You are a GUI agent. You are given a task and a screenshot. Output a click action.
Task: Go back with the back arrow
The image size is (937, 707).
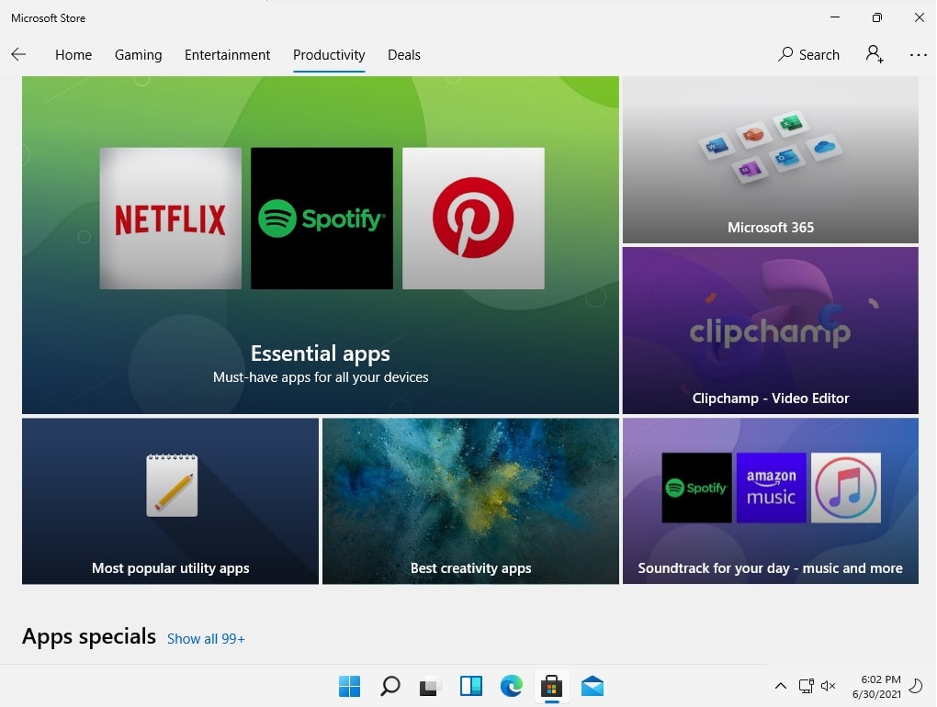click(x=18, y=55)
